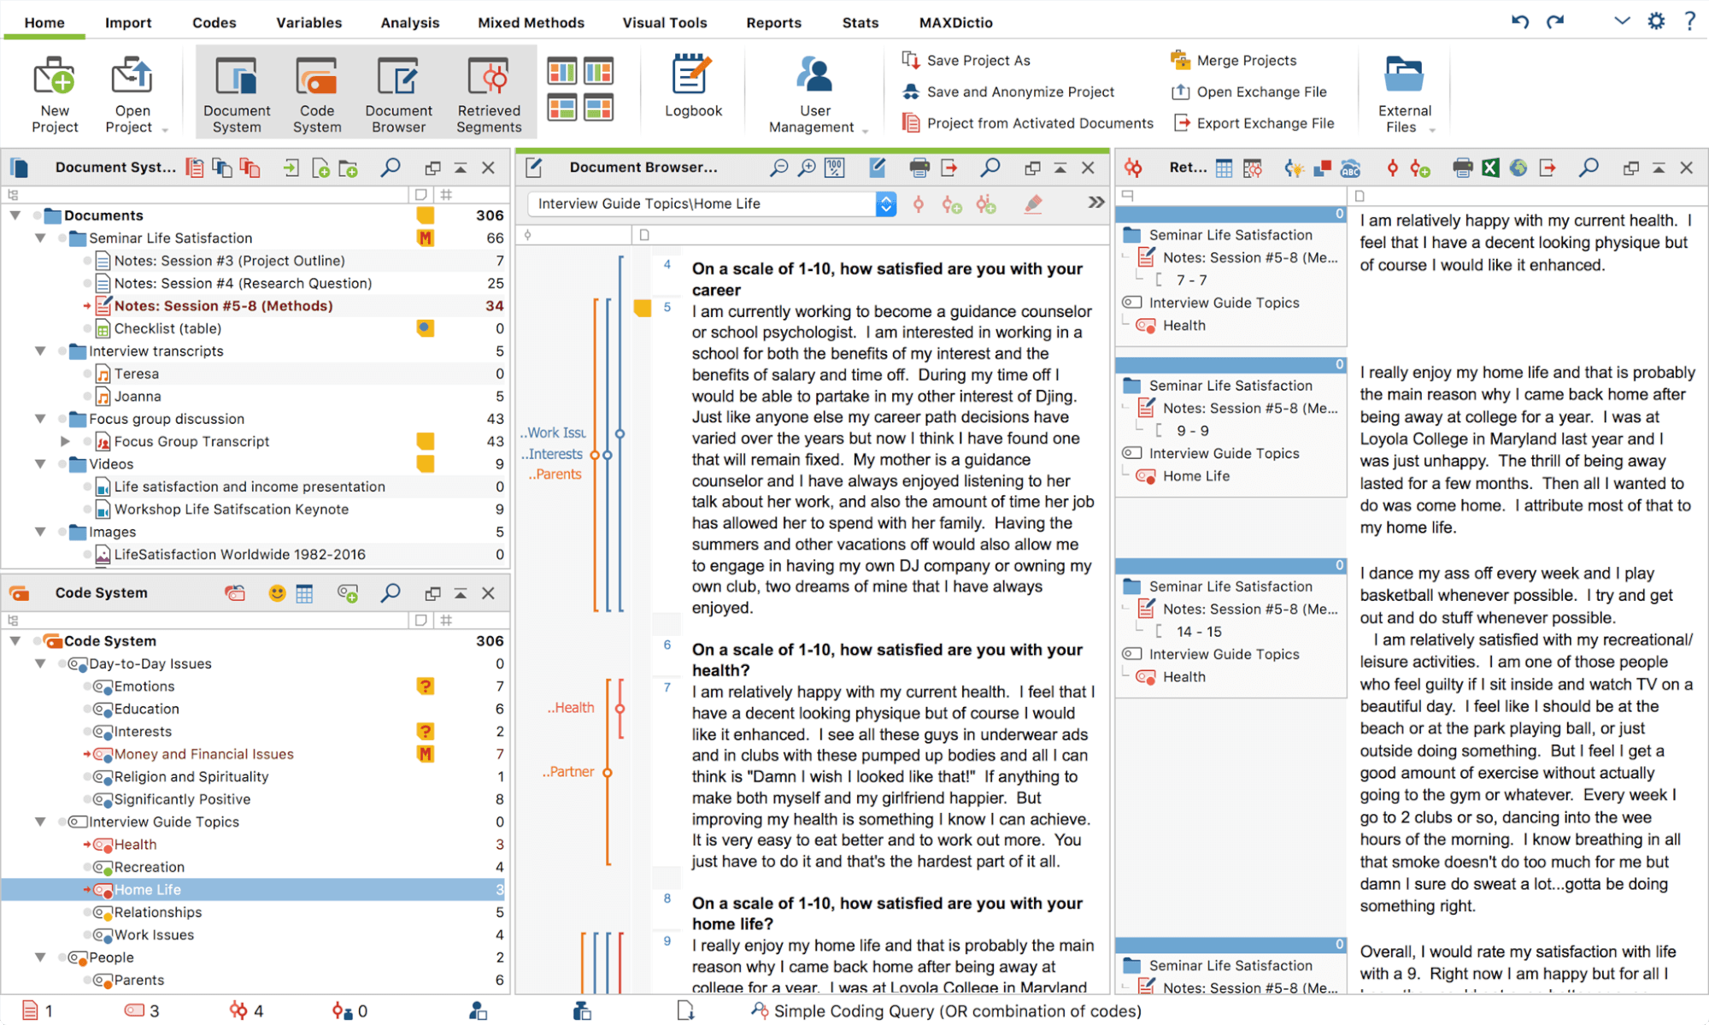
Task: Select the Recreation code in Code System
Action: click(149, 867)
